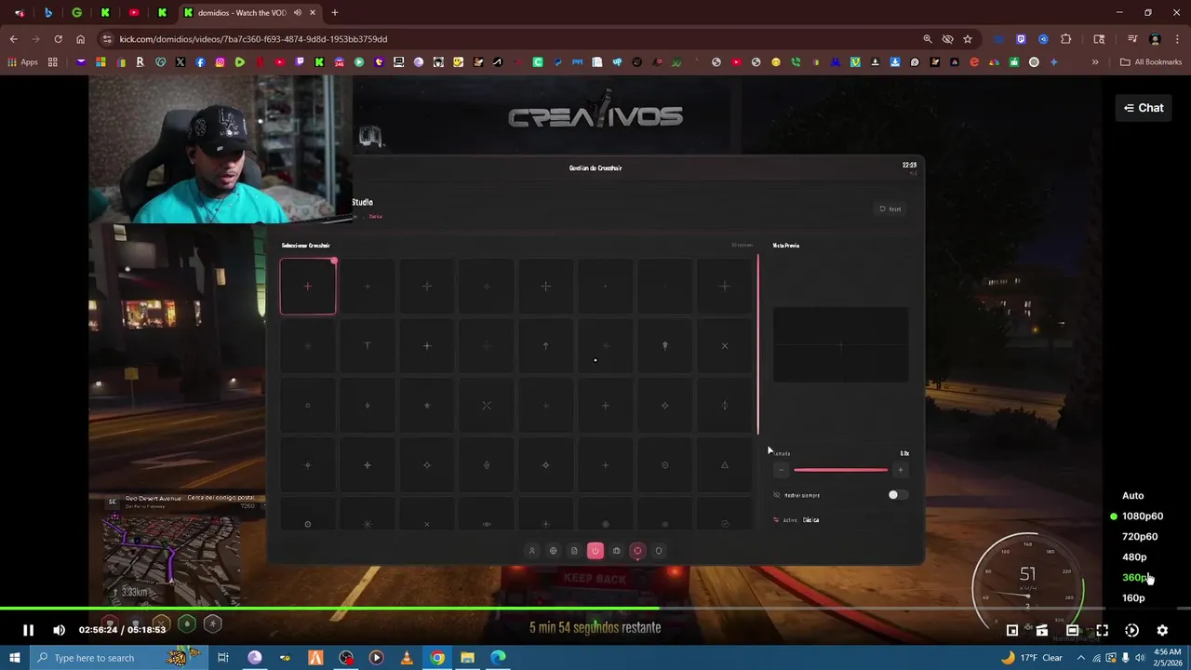1191x670 pixels.
Task: Choose 1080p60 video quality
Action: [x=1142, y=516]
